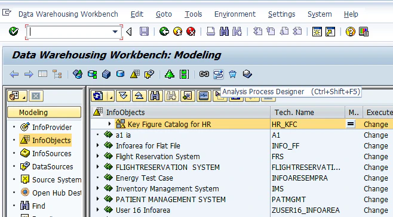Click the First Page icon
The image size is (393, 217).
[x=257, y=32]
